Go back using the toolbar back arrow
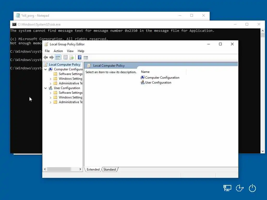The height and width of the screenshot is (200, 267). (46, 58)
